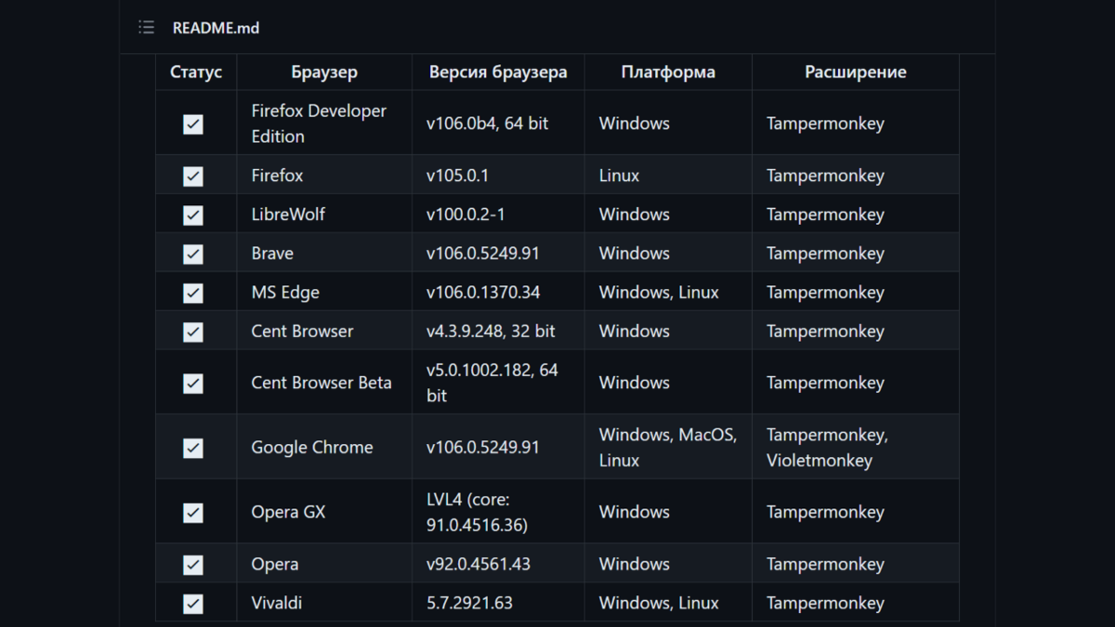Toggle the Vivaldi status checkbox
Image resolution: width=1115 pixels, height=627 pixels.
(193, 603)
